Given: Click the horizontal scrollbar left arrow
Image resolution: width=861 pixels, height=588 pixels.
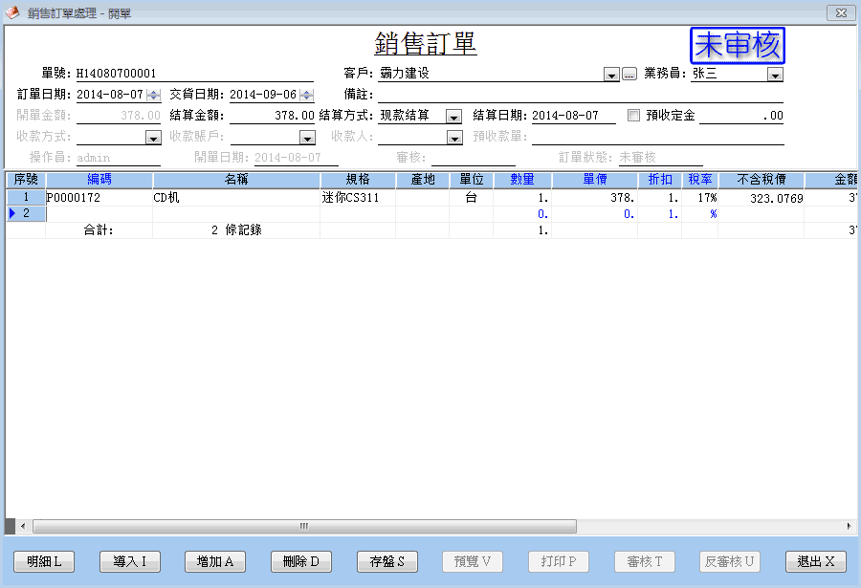Looking at the screenshot, I should [x=24, y=526].
